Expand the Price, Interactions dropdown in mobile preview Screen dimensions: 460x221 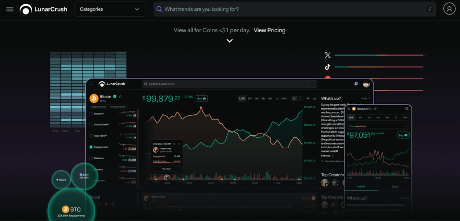click(378, 126)
